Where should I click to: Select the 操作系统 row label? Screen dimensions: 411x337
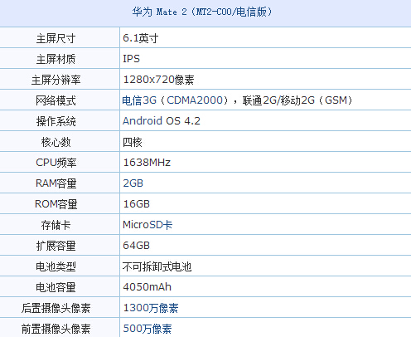click(56, 121)
